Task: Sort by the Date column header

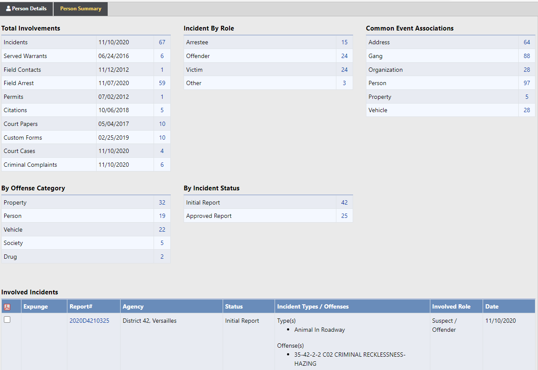Action: [x=492, y=306]
